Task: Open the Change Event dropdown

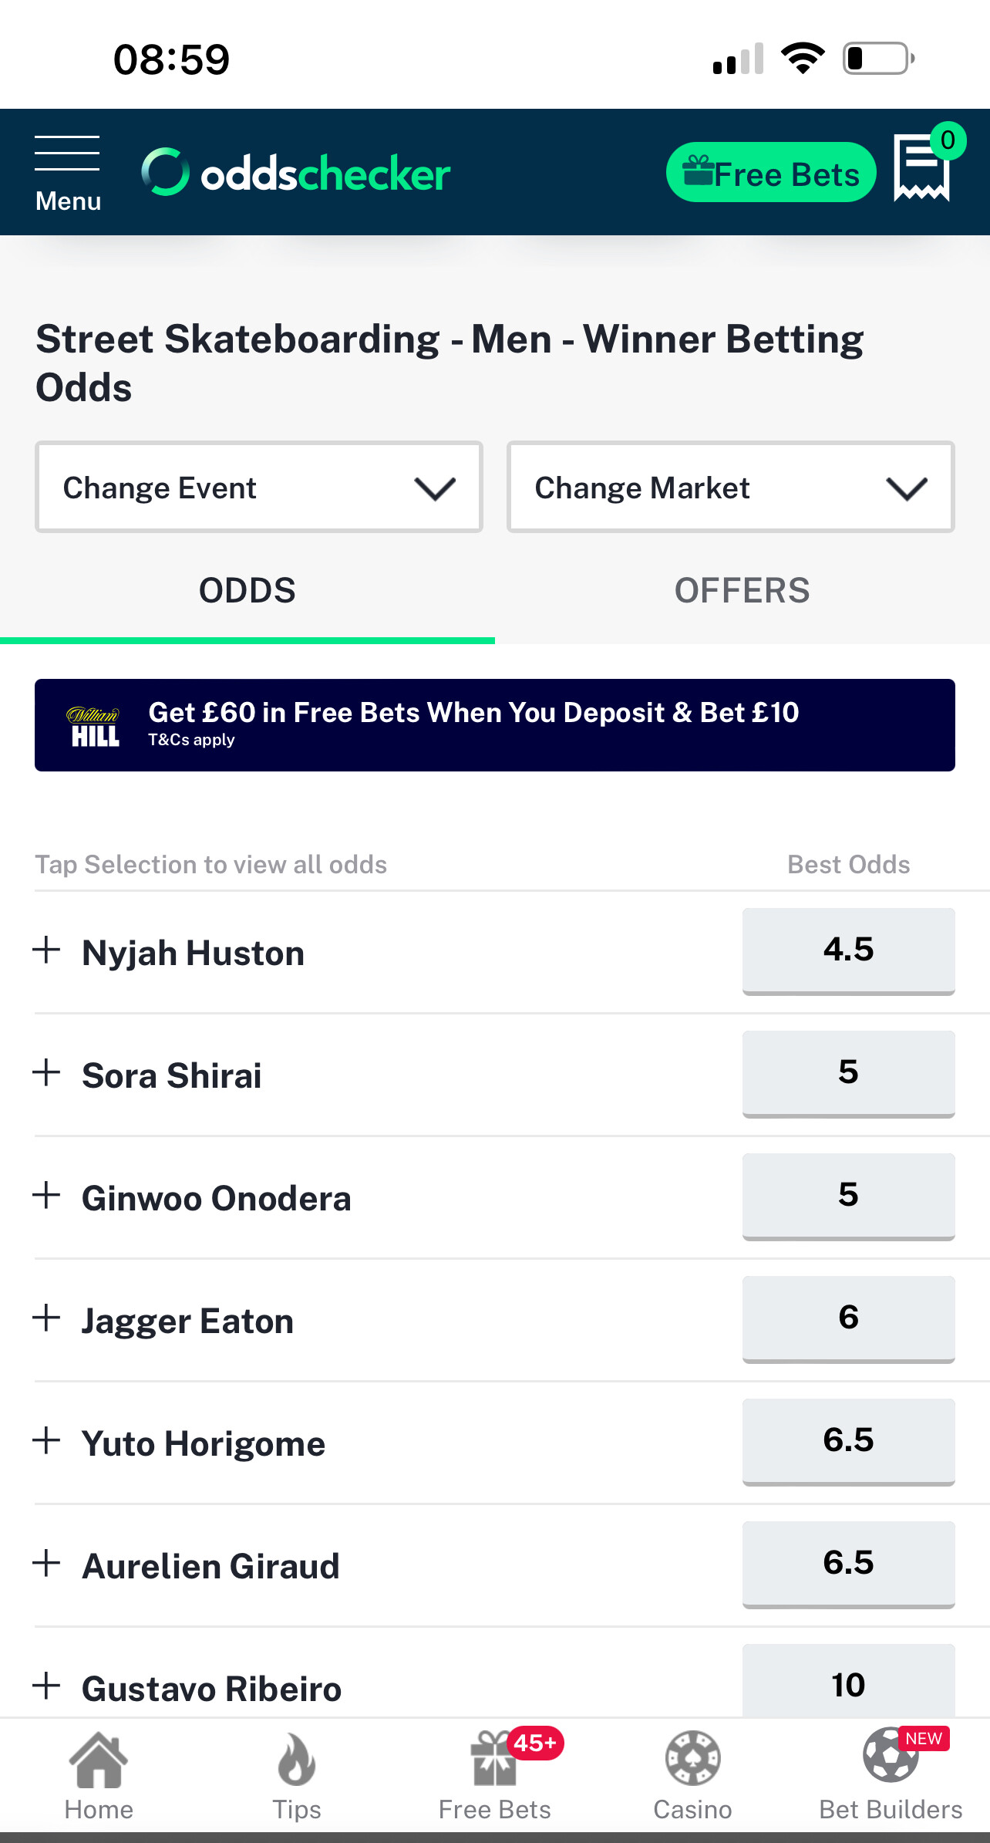Action: coord(259,488)
